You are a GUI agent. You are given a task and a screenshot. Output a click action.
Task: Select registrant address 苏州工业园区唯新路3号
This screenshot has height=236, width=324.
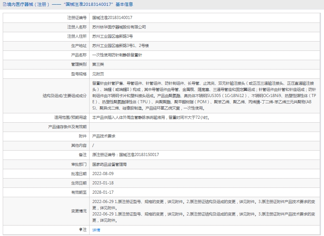113,36
